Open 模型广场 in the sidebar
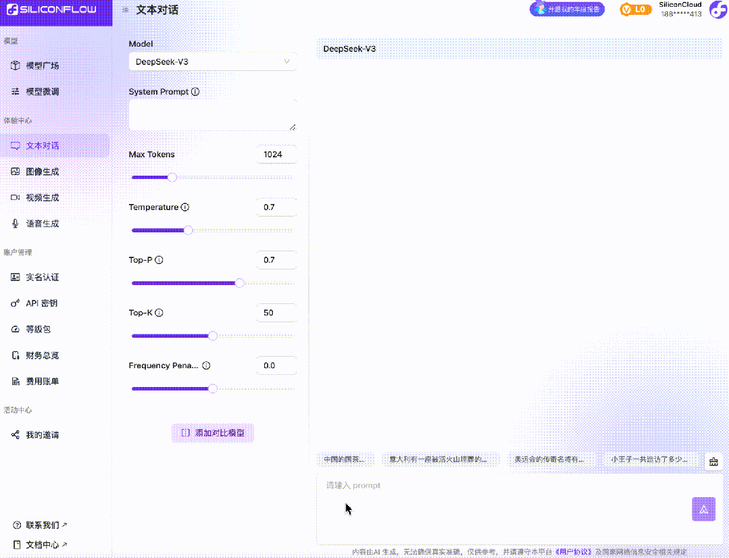The width and height of the screenshot is (729, 558). click(x=42, y=66)
